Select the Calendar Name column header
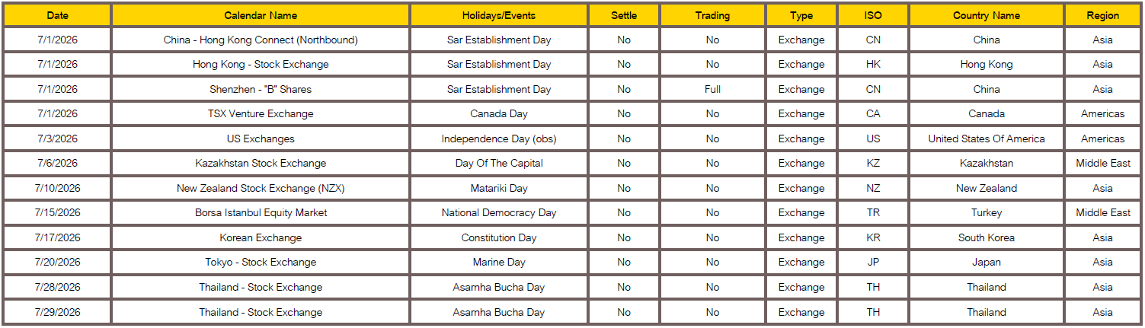The height and width of the screenshot is (328, 1145). [x=261, y=15]
